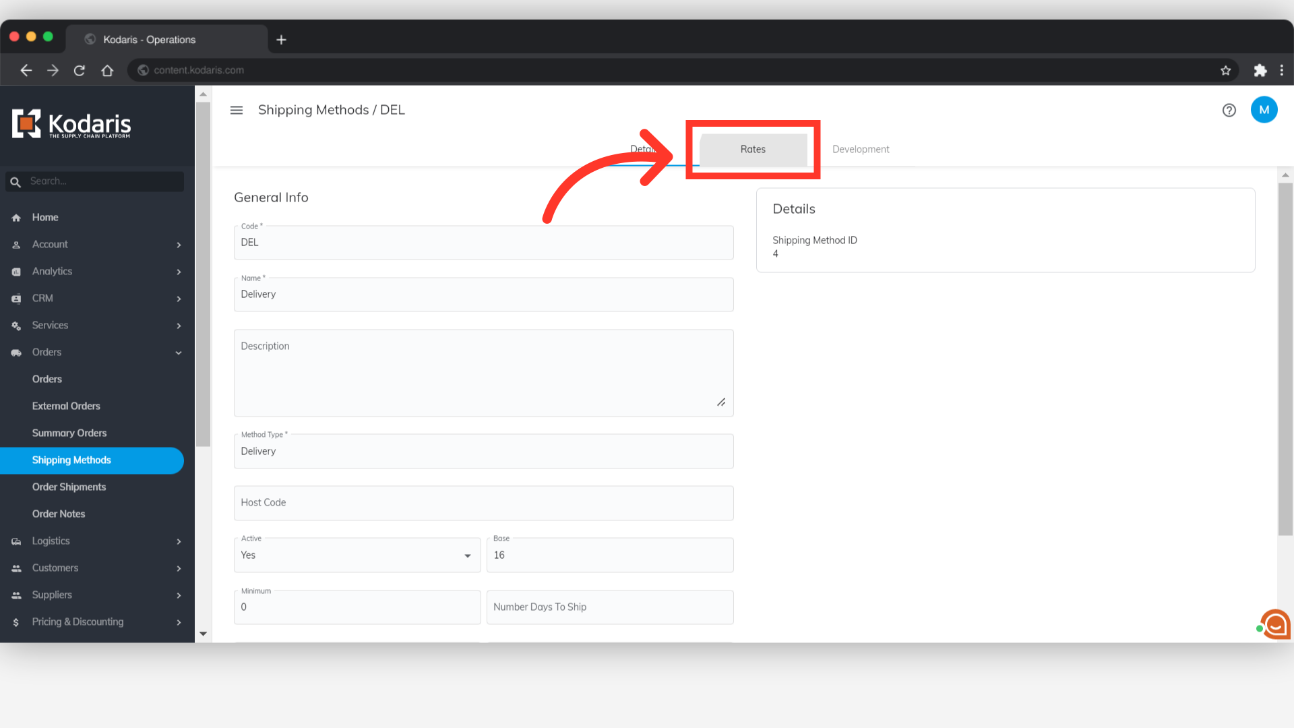Click the browser extensions puzzle icon

click(x=1260, y=70)
